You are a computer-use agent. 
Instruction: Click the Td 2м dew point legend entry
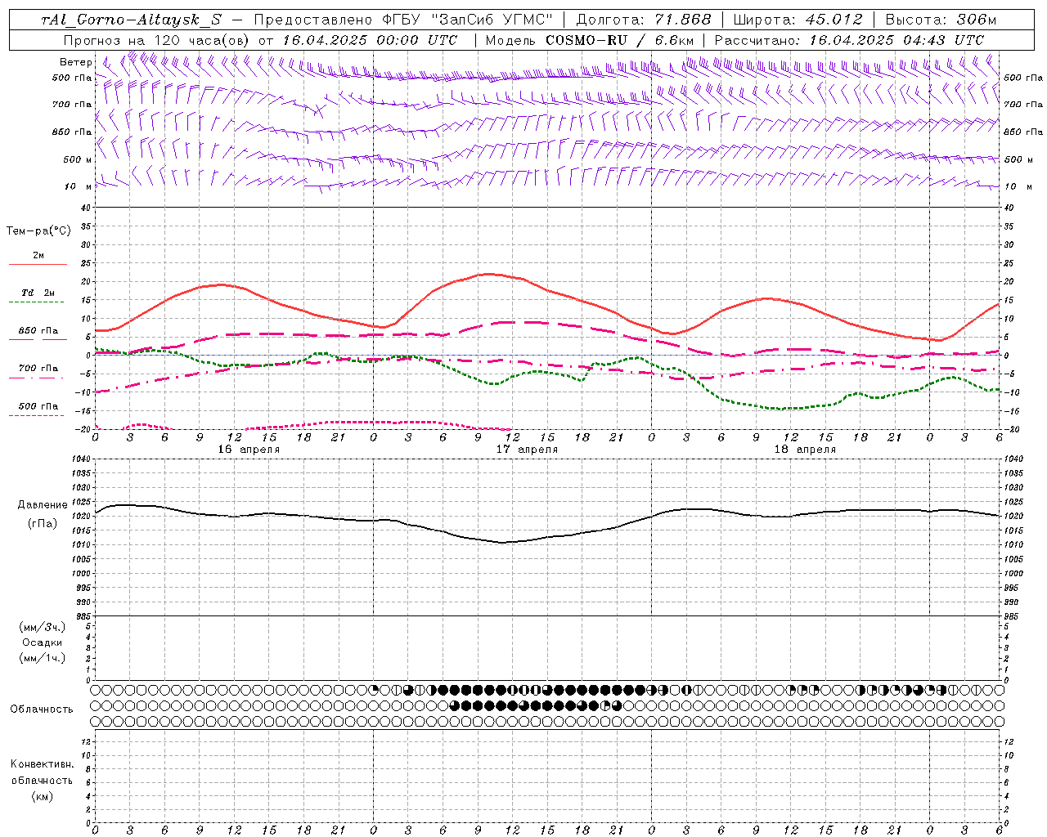[38, 293]
